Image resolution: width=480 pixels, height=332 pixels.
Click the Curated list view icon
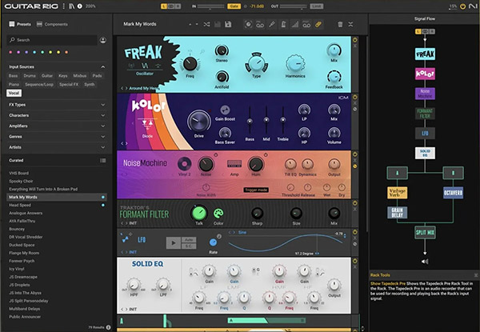tap(103, 160)
